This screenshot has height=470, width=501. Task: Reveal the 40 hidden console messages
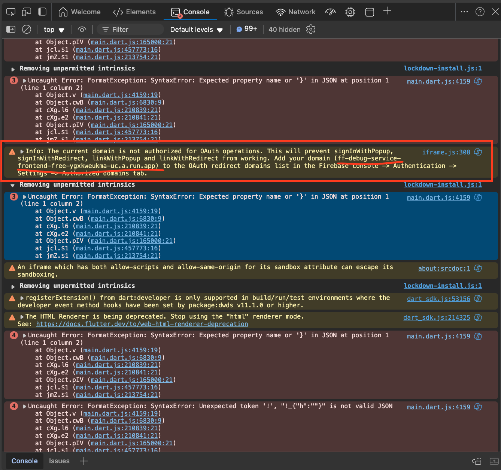(x=284, y=29)
